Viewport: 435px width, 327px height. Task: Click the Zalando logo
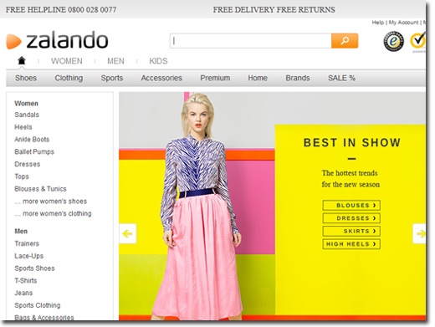57,41
